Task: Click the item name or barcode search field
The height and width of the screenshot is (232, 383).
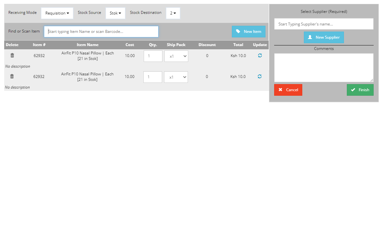Action: tap(101, 31)
